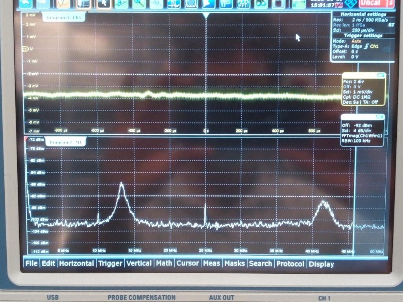The width and height of the screenshot is (403, 302).
Task: Click the FFT peak near 13 MHz
Action: (x=121, y=184)
